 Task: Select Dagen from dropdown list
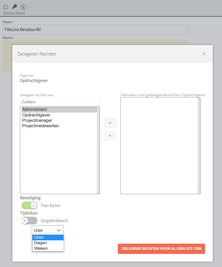(48, 243)
